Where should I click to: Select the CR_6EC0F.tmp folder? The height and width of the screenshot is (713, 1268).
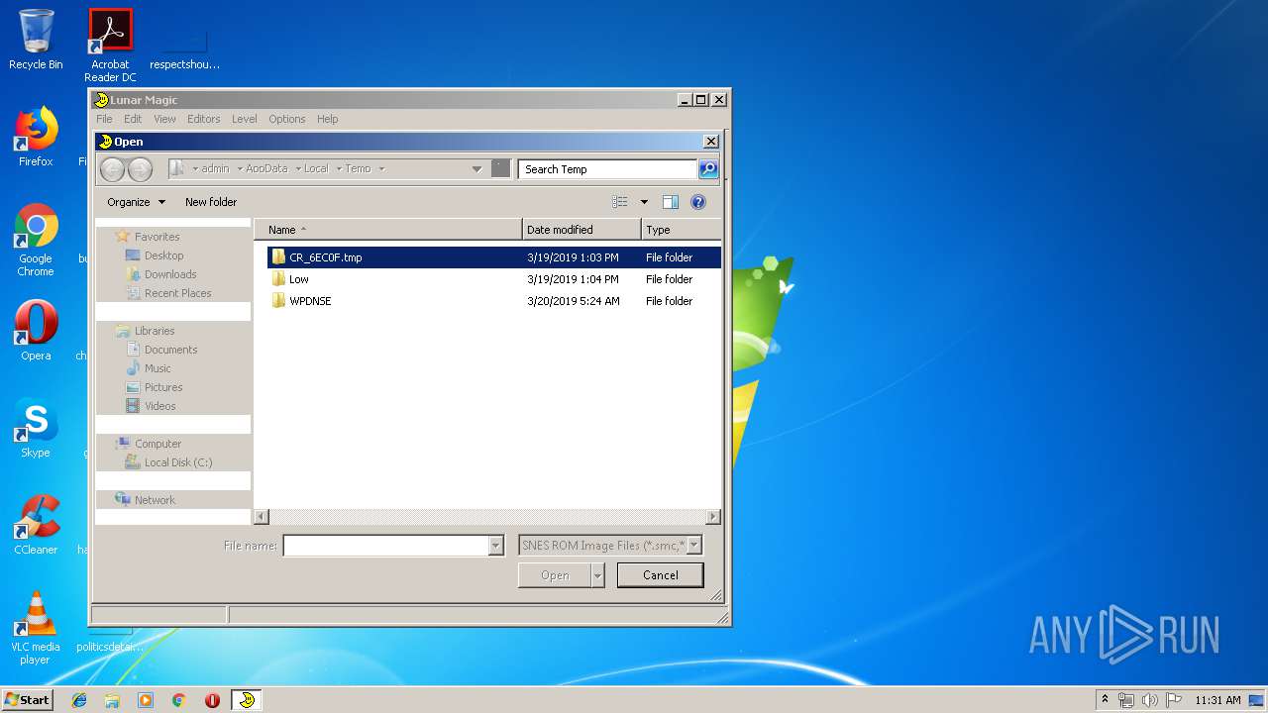point(493,257)
